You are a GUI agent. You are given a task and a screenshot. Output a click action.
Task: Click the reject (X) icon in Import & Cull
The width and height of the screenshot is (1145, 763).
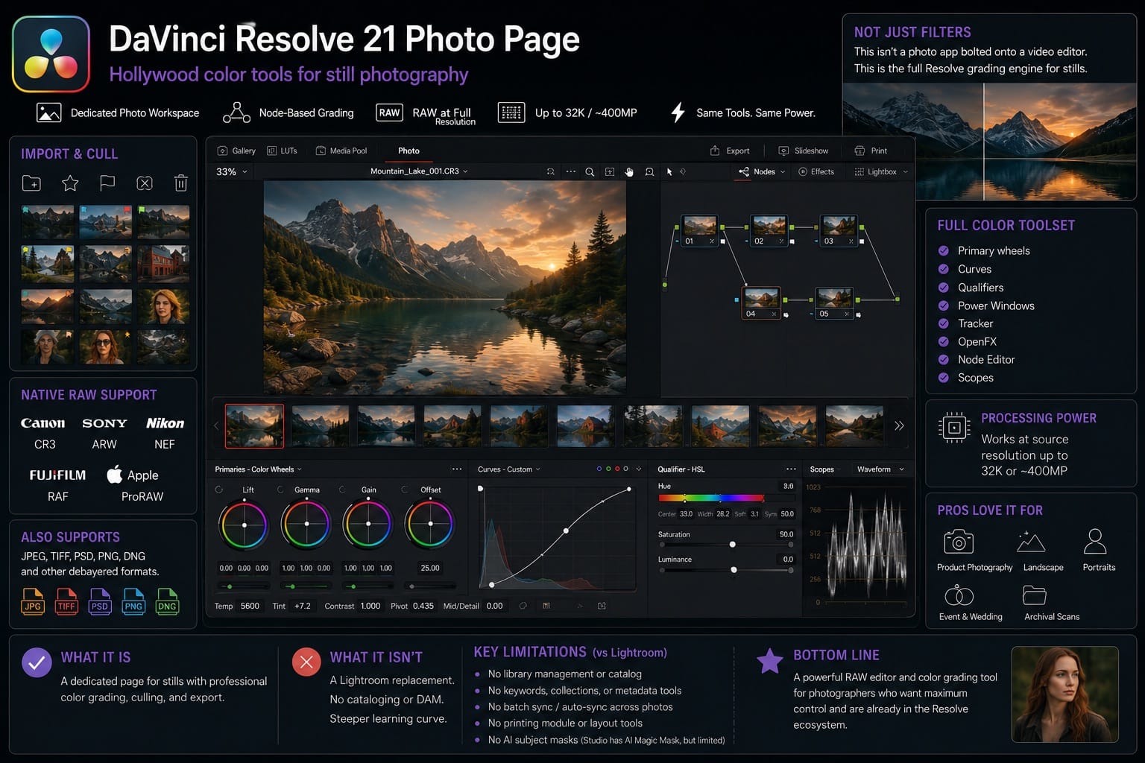pyautogui.click(x=145, y=183)
